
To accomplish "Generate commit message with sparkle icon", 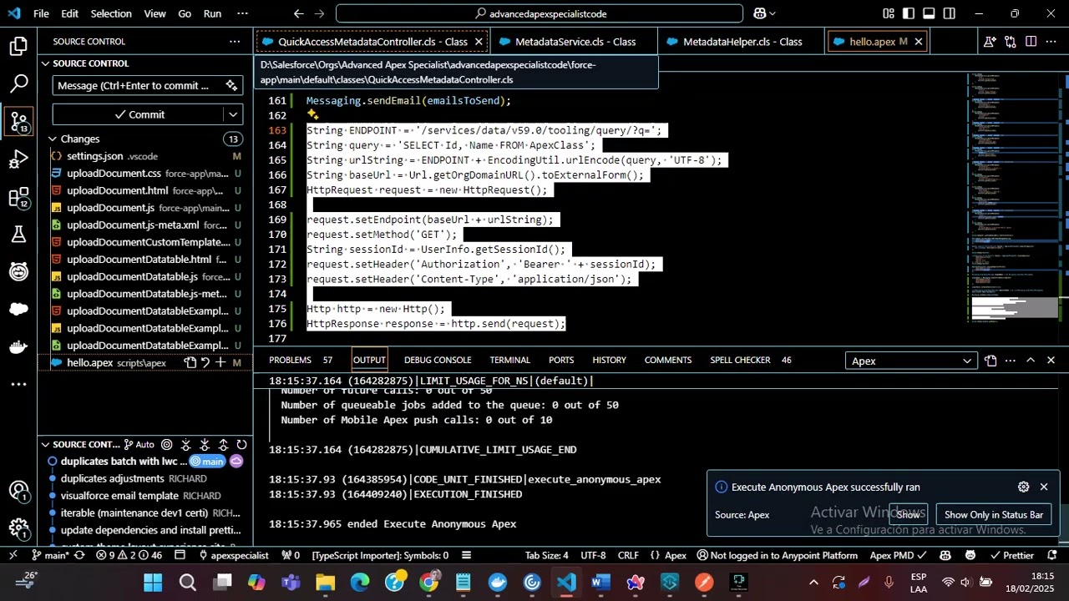I will click(231, 85).
